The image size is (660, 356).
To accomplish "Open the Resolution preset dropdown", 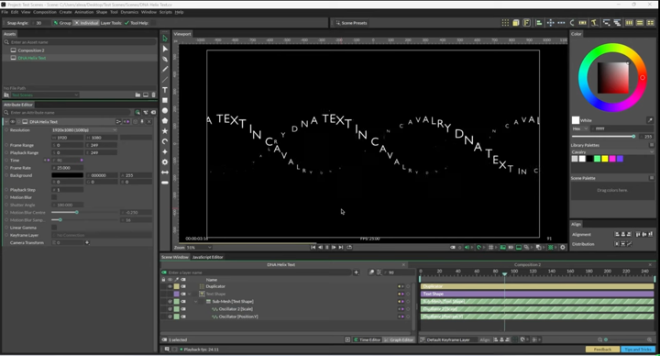I will pyautogui.click(x=84, y=130).
